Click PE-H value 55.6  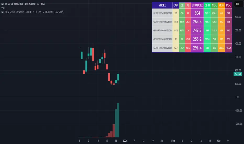click(221, 13)
